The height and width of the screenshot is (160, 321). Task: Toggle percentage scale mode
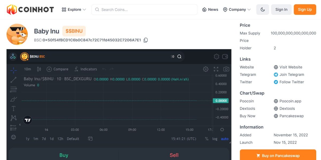(207, 139)
